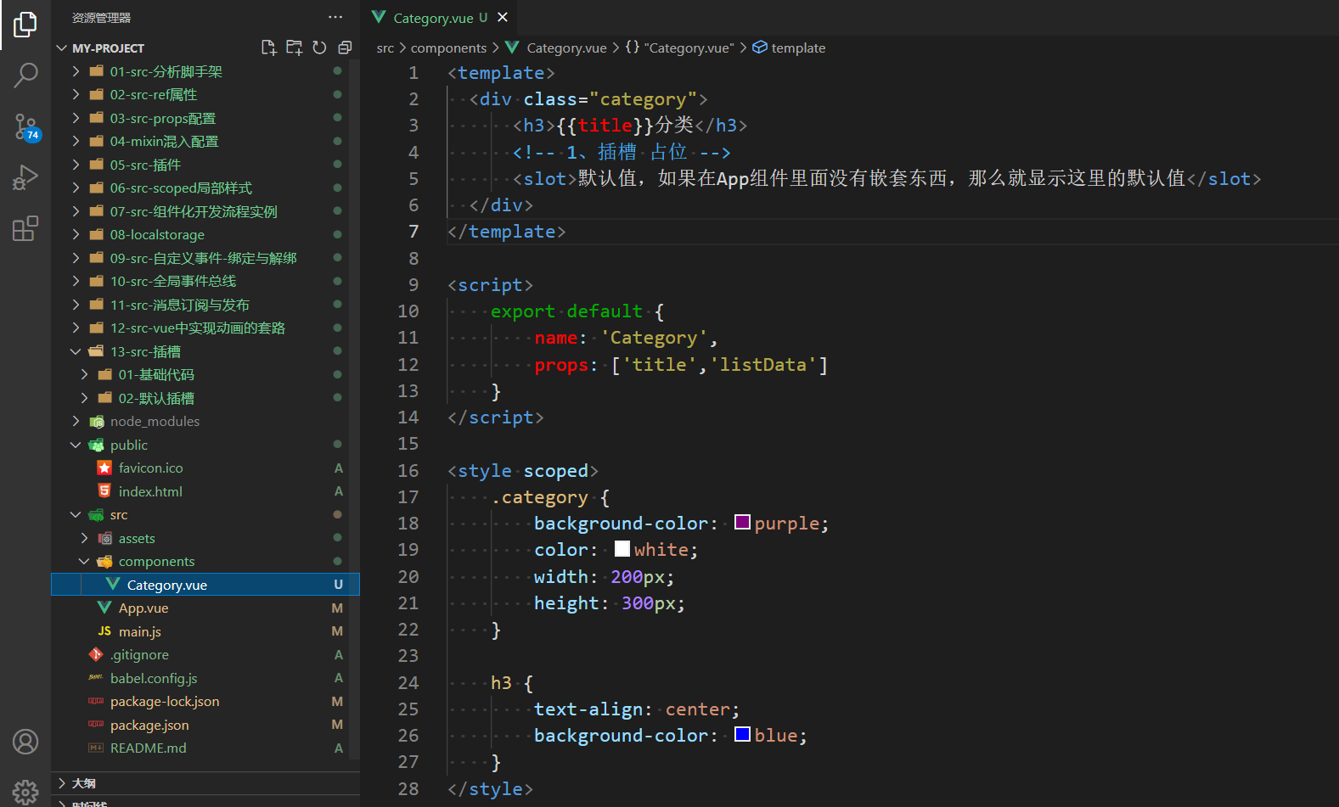The image size is (1339, 807).
Task: Open explorer more actions ellipsis menu
Action: click(x=335, y=17)
